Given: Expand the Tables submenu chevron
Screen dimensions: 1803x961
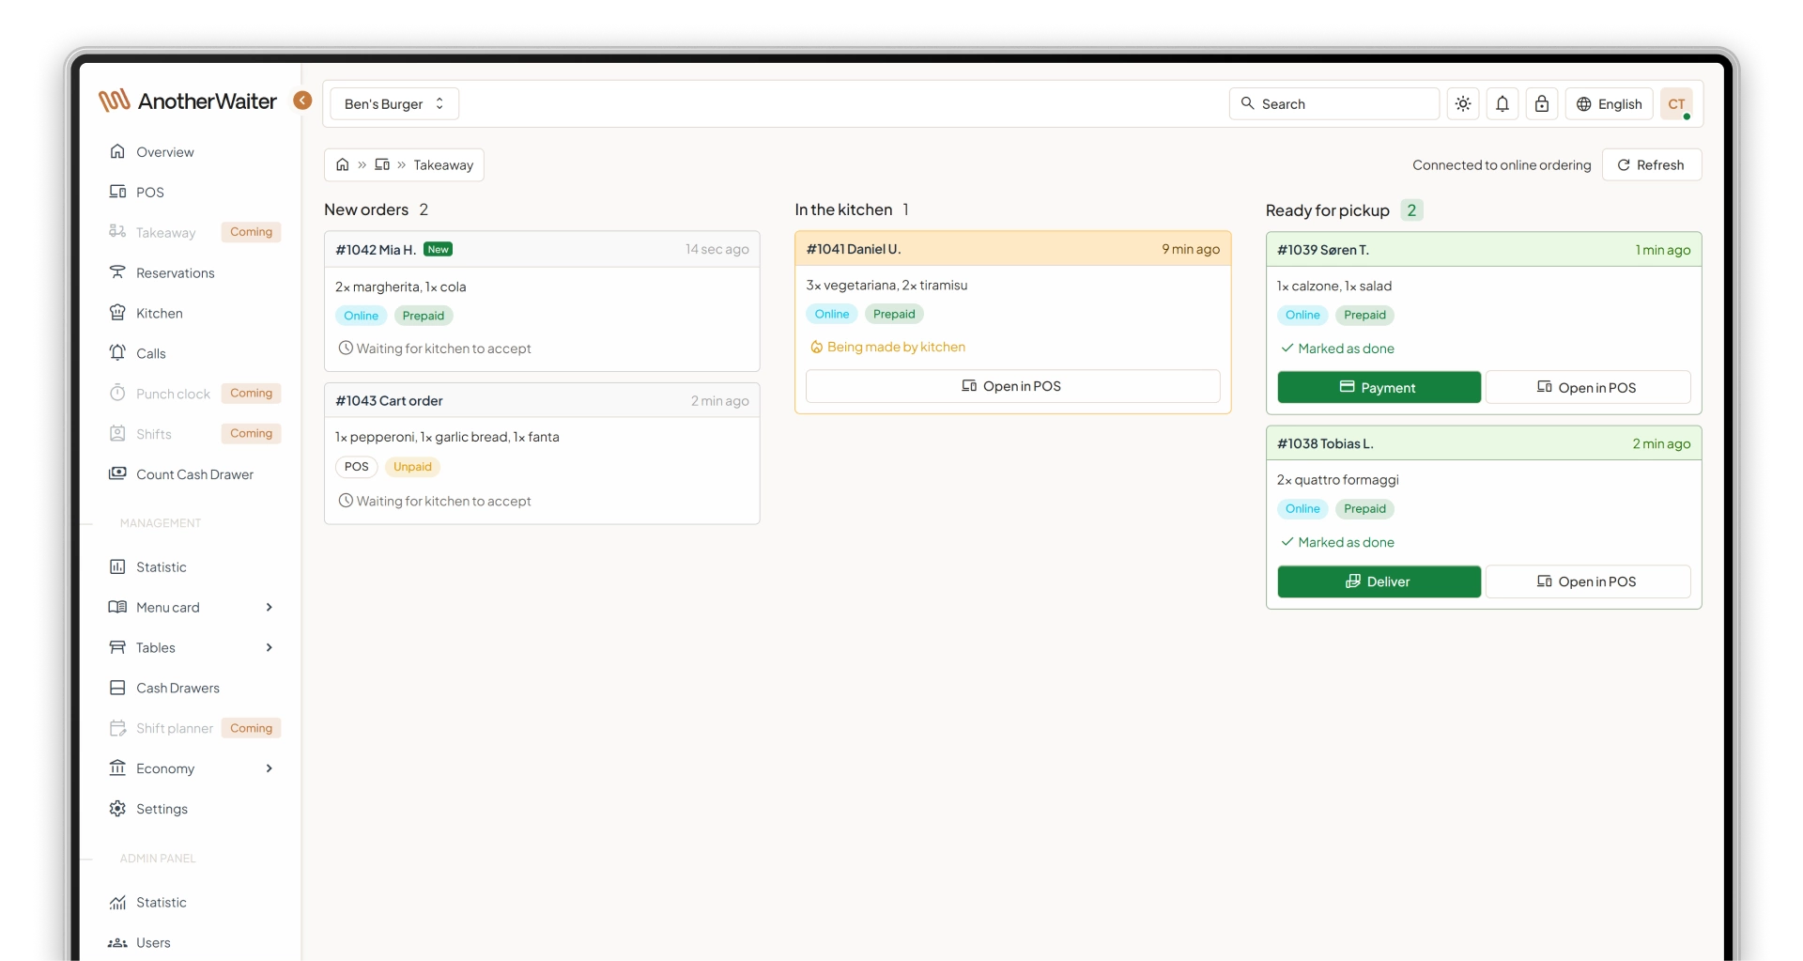Looking at the screenshot, I should (270, 648).
